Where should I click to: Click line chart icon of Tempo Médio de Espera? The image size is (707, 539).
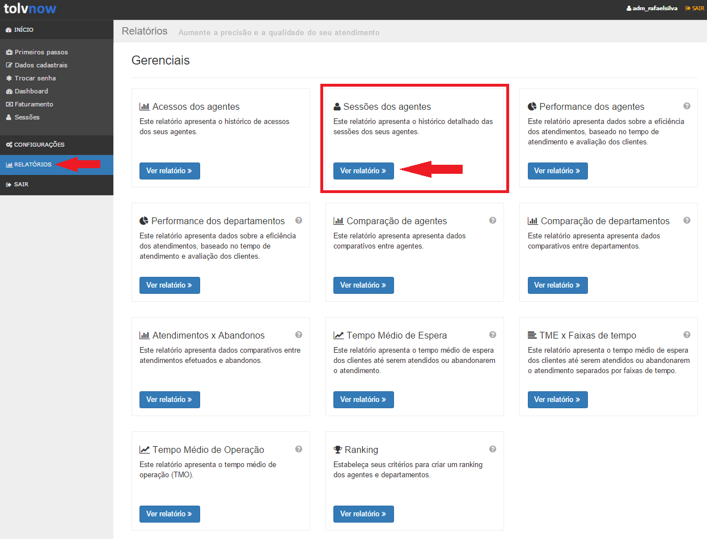pos(338,335)
